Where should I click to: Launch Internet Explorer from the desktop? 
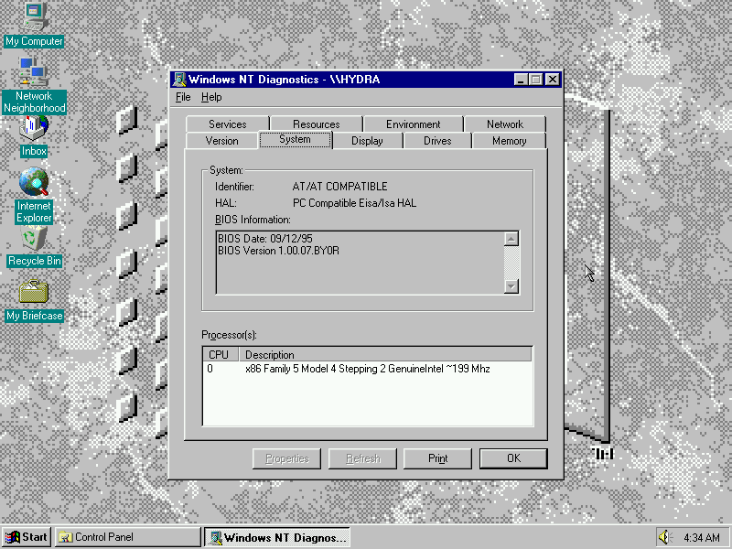point(34,183)
